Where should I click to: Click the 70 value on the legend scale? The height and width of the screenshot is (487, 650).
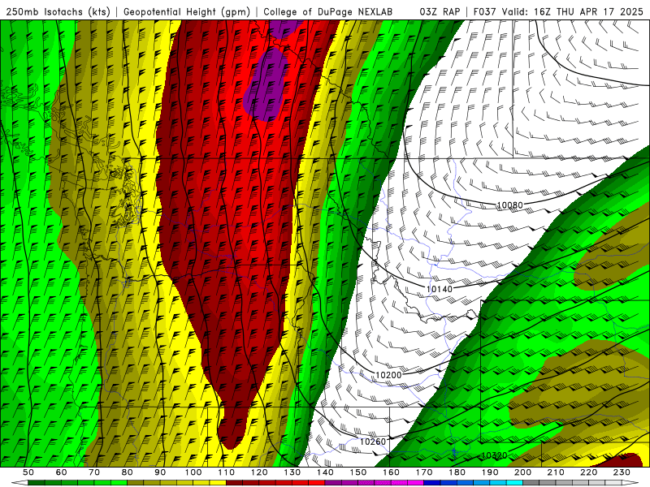94,472
